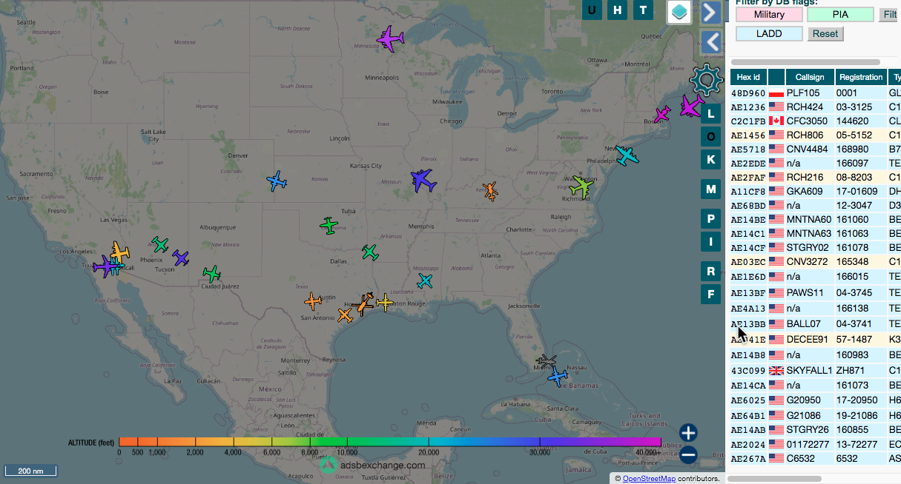Select orange aircraft over Kentucky
Screen dimensions: 901x484
click(490, 191)
